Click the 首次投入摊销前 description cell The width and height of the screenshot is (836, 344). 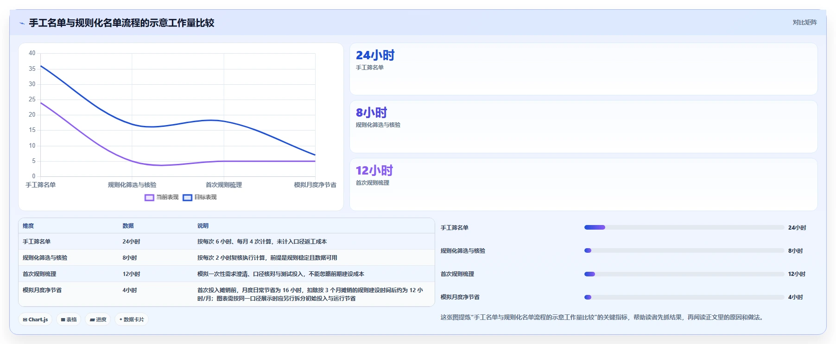pyautogui.click(x=310, y=294)
